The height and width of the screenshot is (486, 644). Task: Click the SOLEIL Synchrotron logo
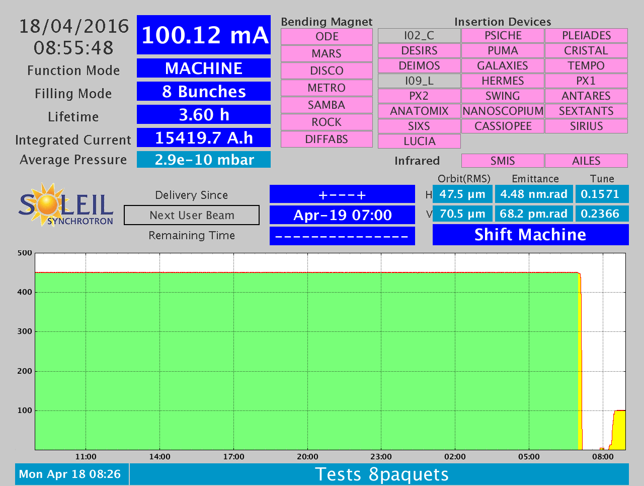(x=66, y=204)
